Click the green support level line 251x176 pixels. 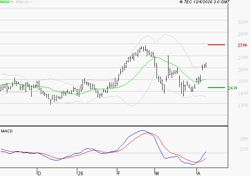point(216,88)
